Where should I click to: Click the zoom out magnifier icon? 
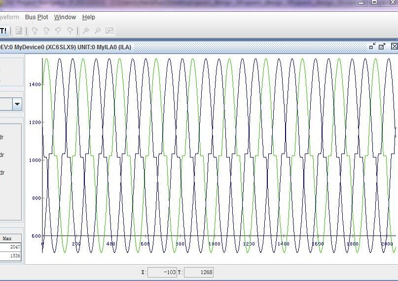click(x=98, y=31)
